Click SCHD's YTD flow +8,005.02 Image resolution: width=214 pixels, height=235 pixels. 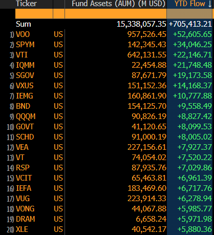click(195, 137)
